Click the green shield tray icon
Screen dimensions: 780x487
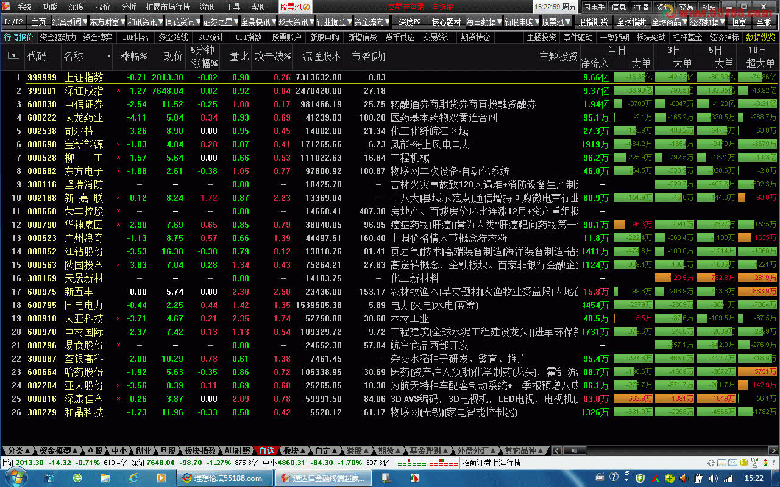(640, 478)
